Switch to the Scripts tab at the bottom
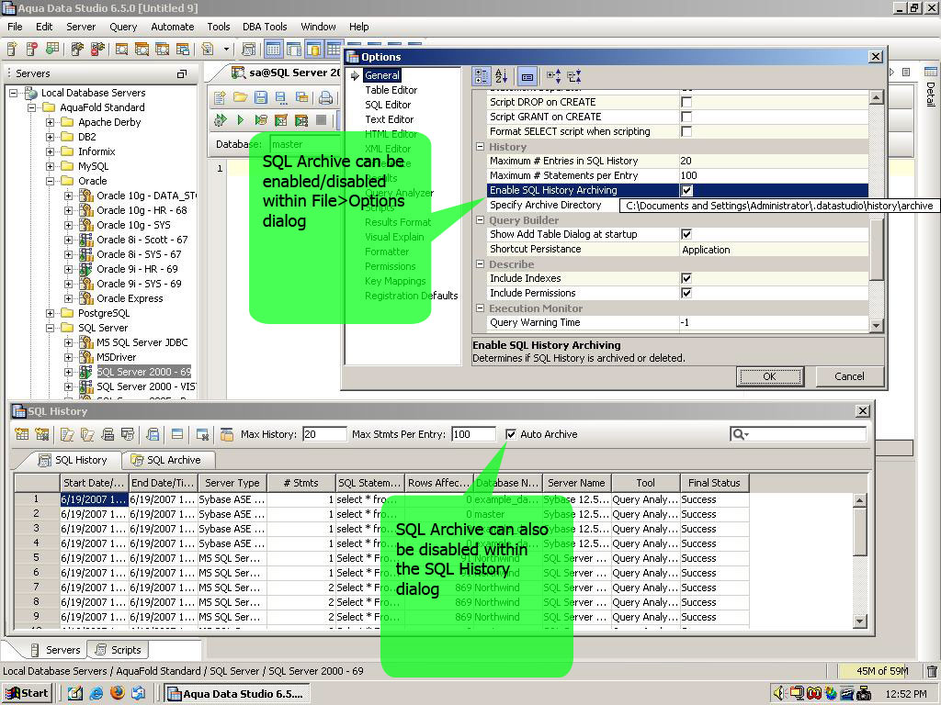 click(119, 650)
